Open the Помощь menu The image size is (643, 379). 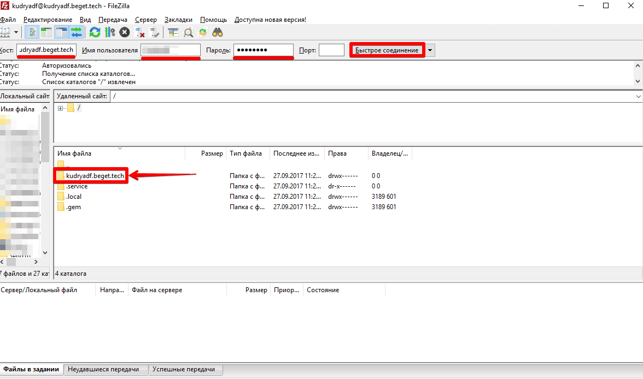pyautogui.click(x=213, y=20)
